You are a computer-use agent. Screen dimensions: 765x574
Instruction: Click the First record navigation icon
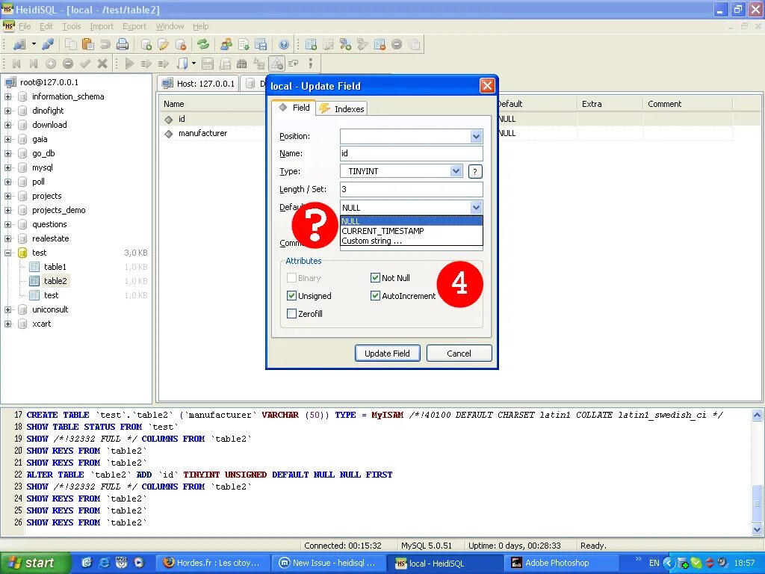(16, 64)
